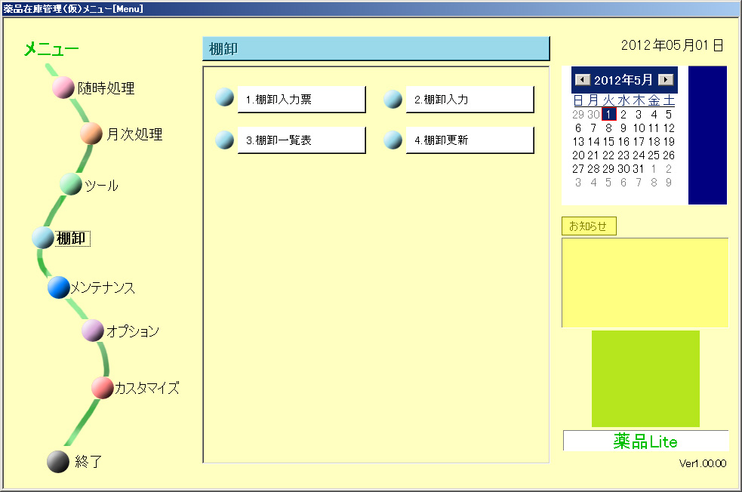Click the orange ball beside 月次処理
The image size is (742, 492).
coord(91,134)
